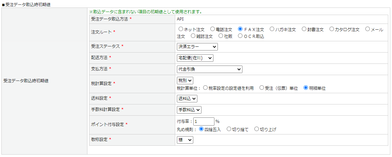This screenshot has width=392, height=157.
Task: Select 雑誌注文 radio button
Action: [193, 36]
